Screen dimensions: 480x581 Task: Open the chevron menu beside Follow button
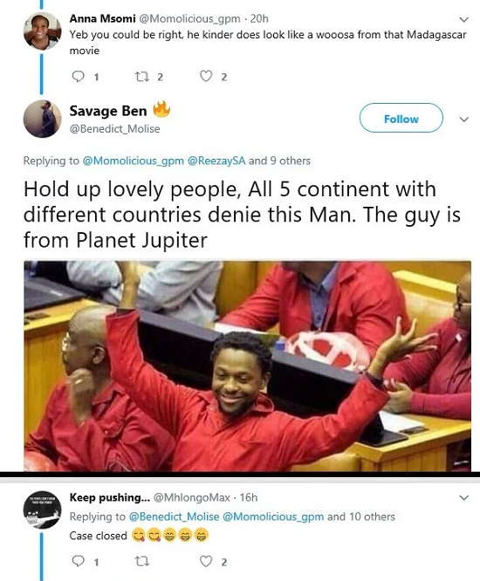463,120
